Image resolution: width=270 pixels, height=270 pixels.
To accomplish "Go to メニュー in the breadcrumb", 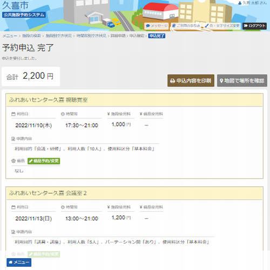I will (x=10, y=36).
